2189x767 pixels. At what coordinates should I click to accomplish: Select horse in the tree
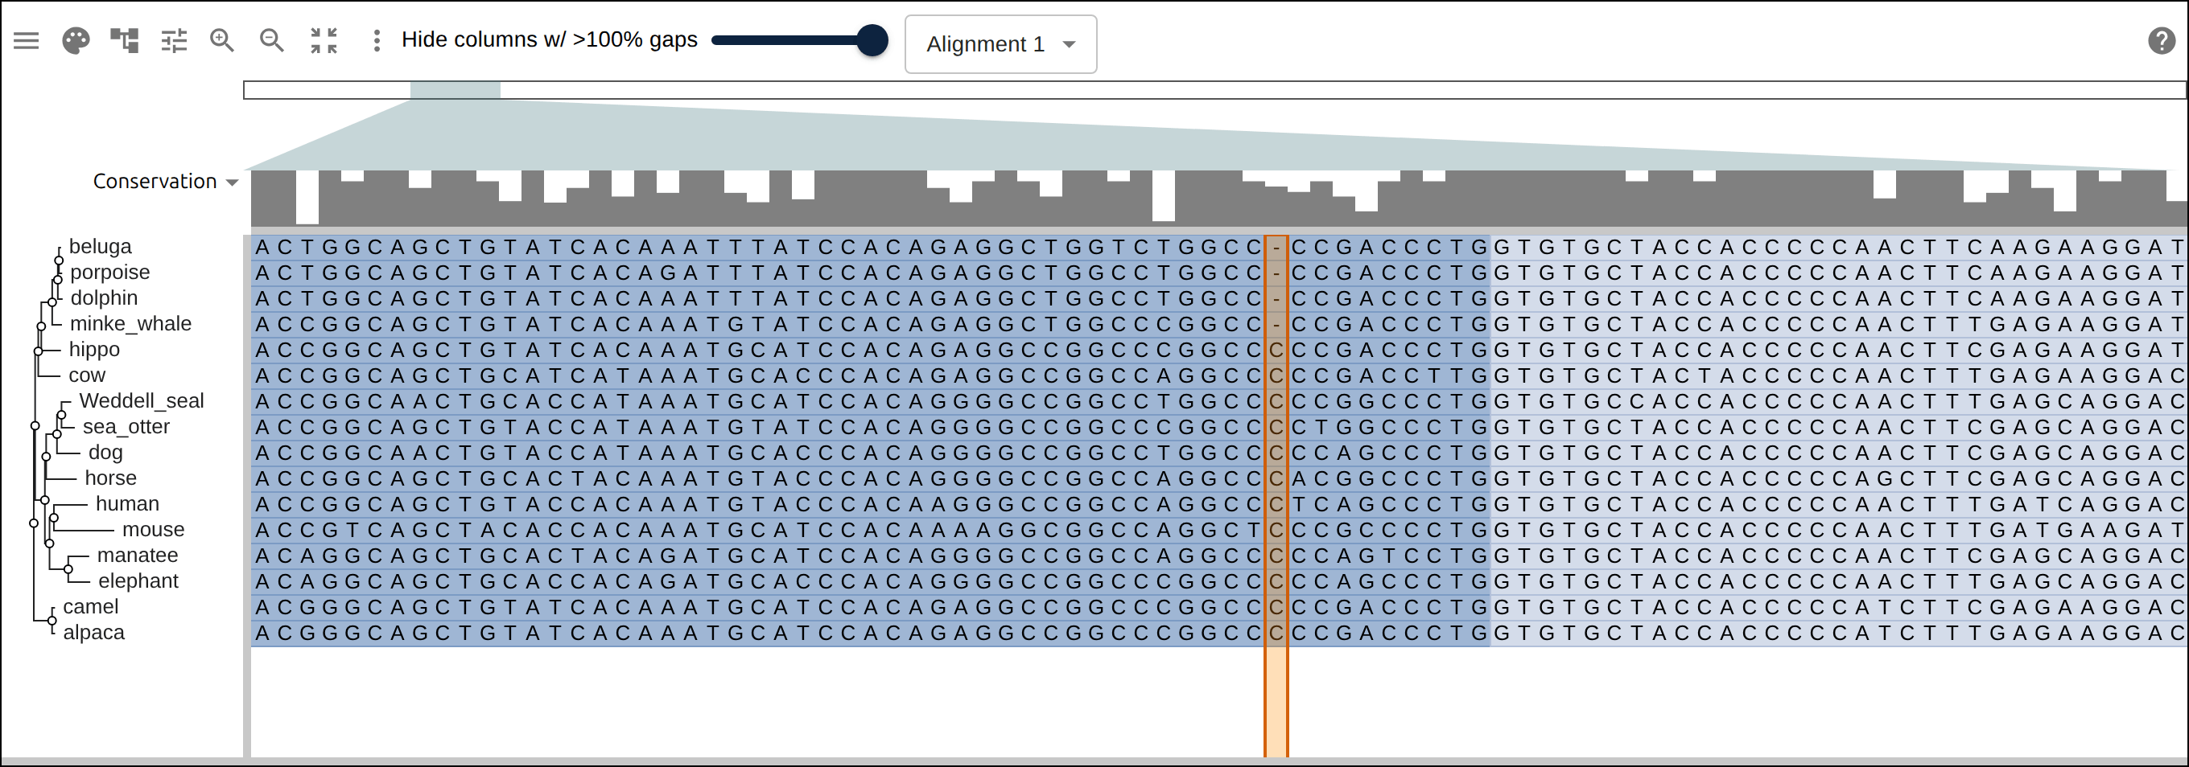110,478
